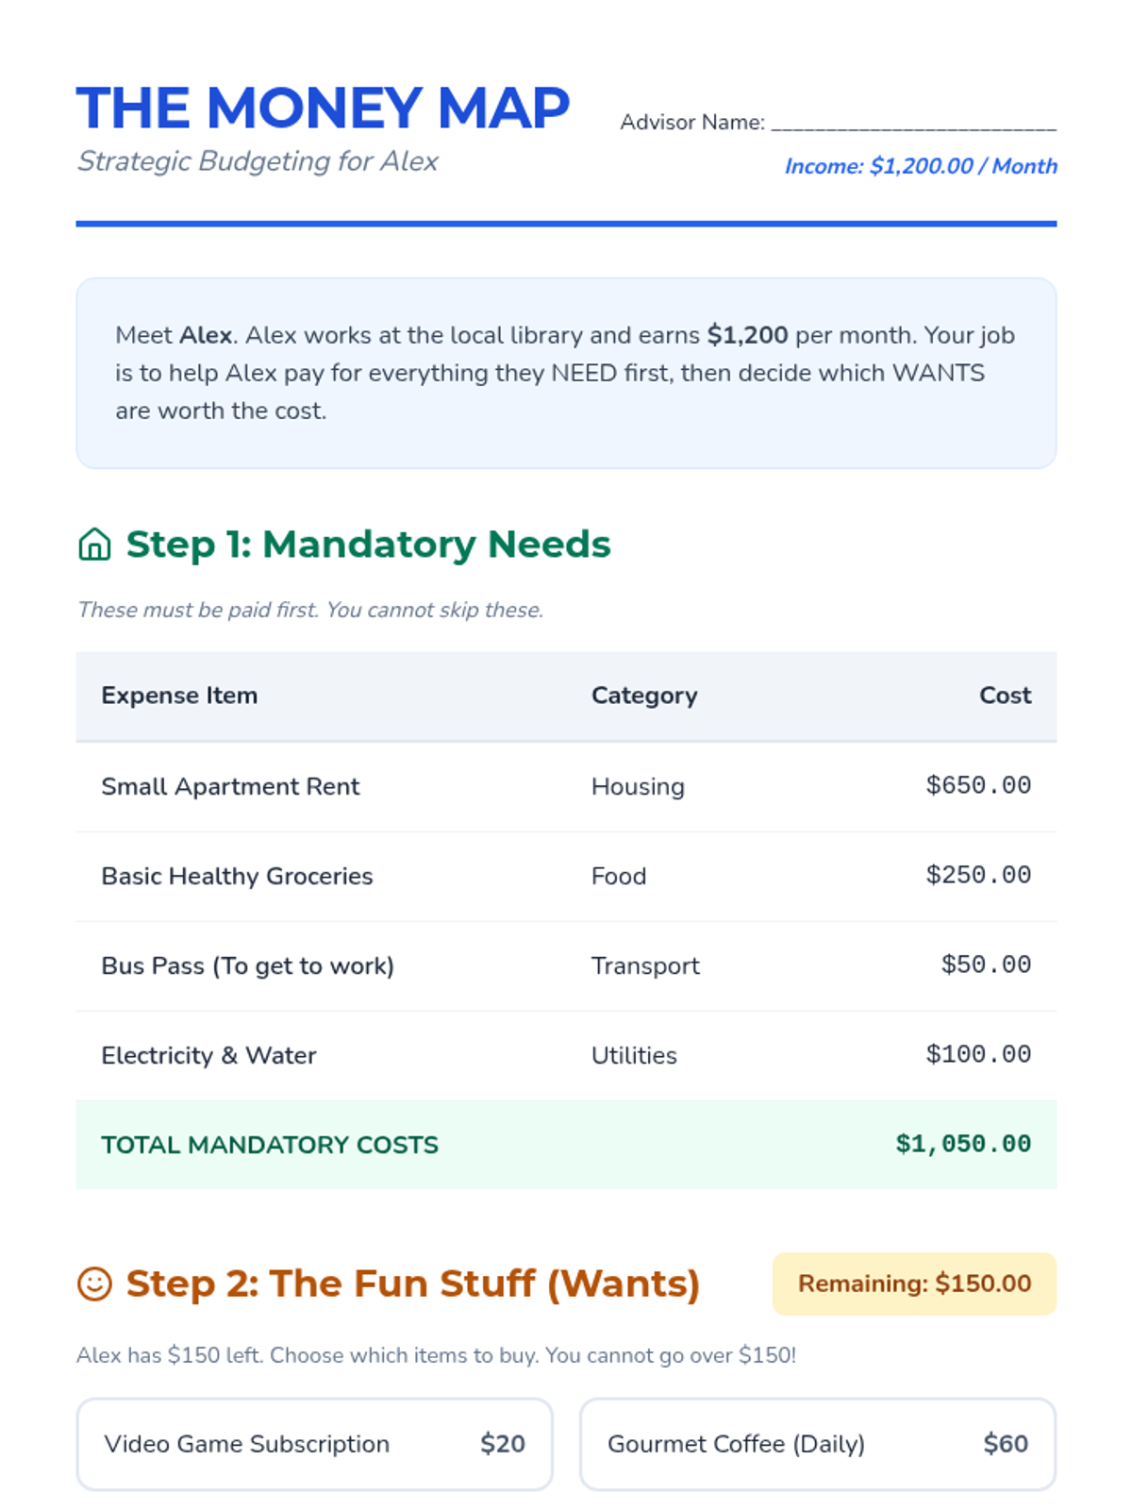
Task: Click the Step 2: The Fun Stuff heading
Action: [412, 1283]
